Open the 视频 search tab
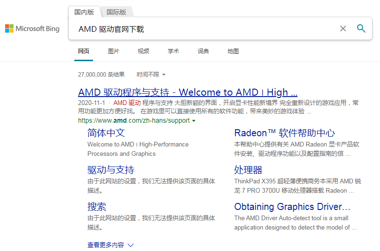The image size is (380, 251). point(143,51)
